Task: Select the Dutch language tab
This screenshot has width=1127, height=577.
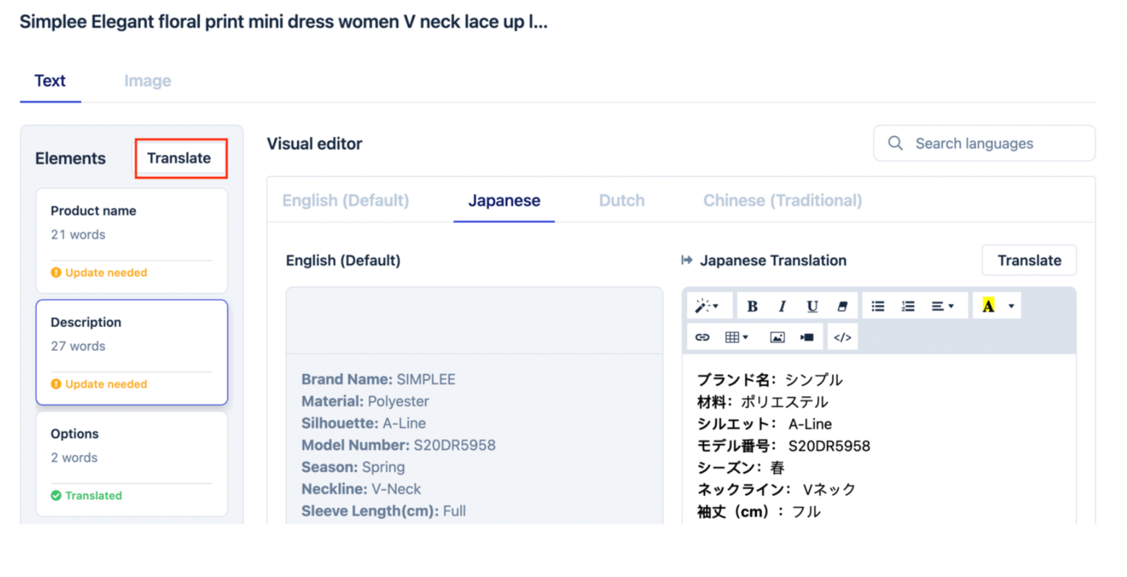Action: tap(622, 201)
